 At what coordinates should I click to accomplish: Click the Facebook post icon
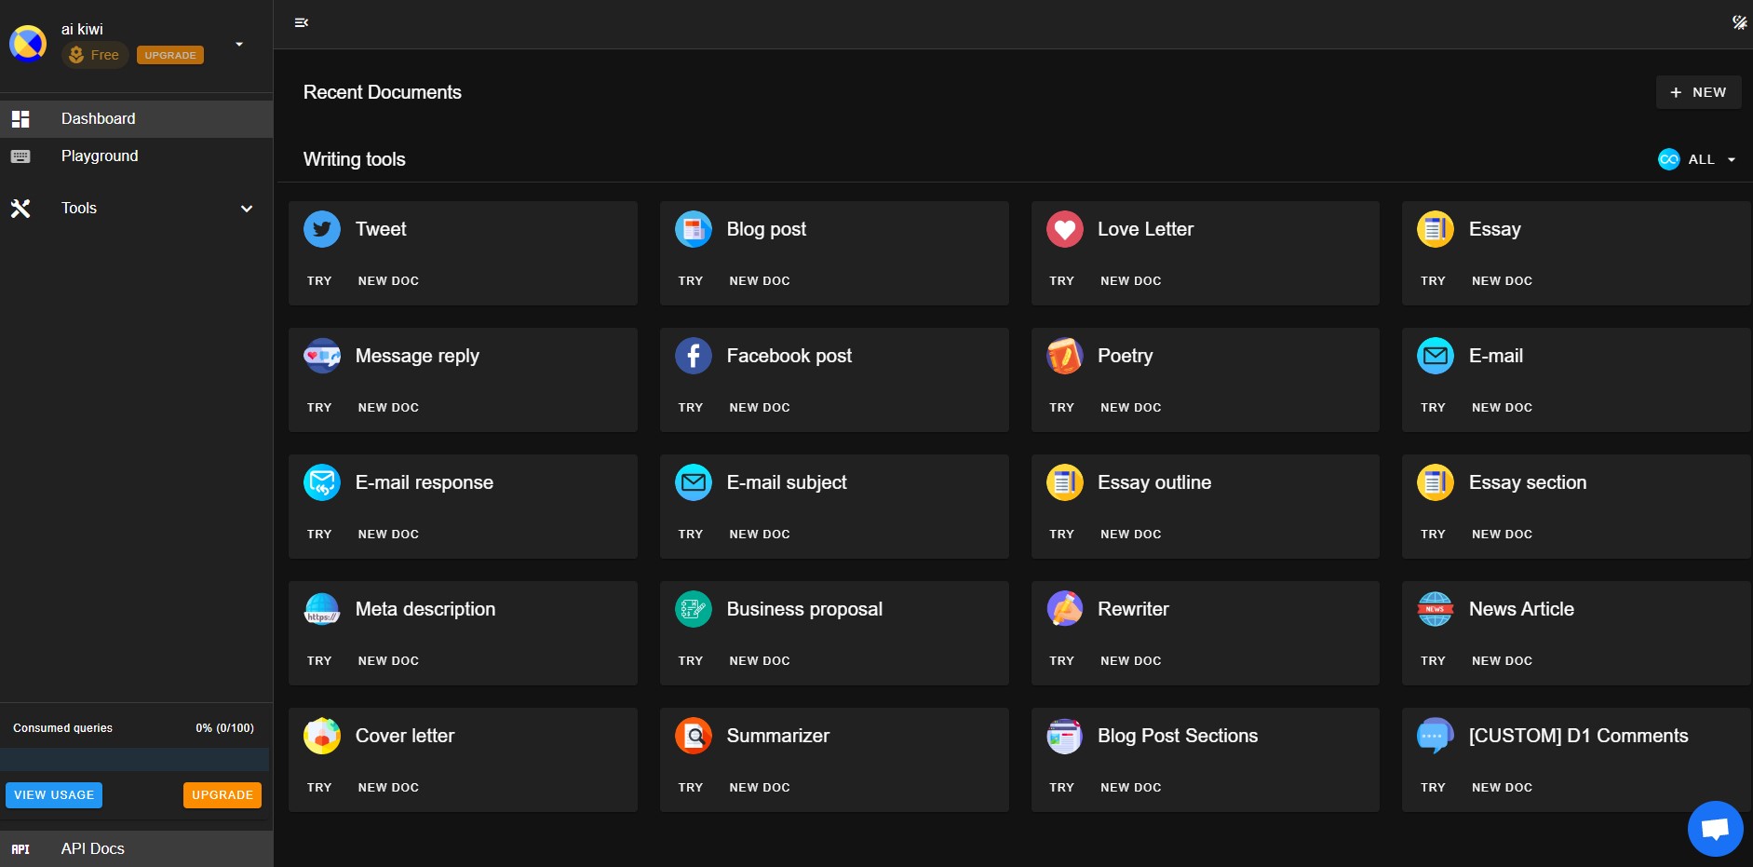(x=694, y=356)
